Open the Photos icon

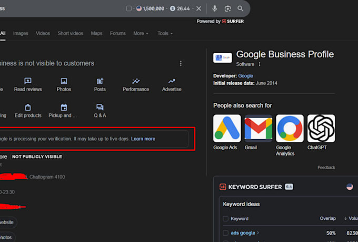point(64,81)
